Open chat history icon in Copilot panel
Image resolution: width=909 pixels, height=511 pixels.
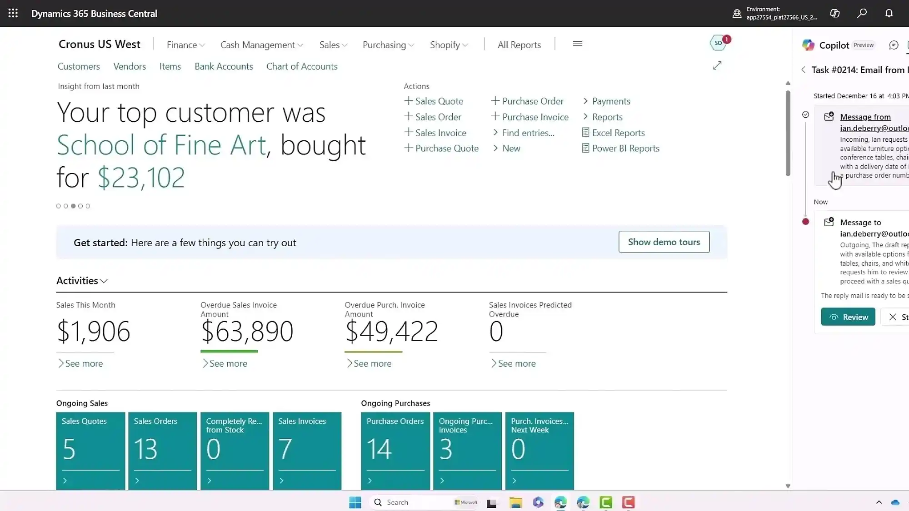coord(893,45)
